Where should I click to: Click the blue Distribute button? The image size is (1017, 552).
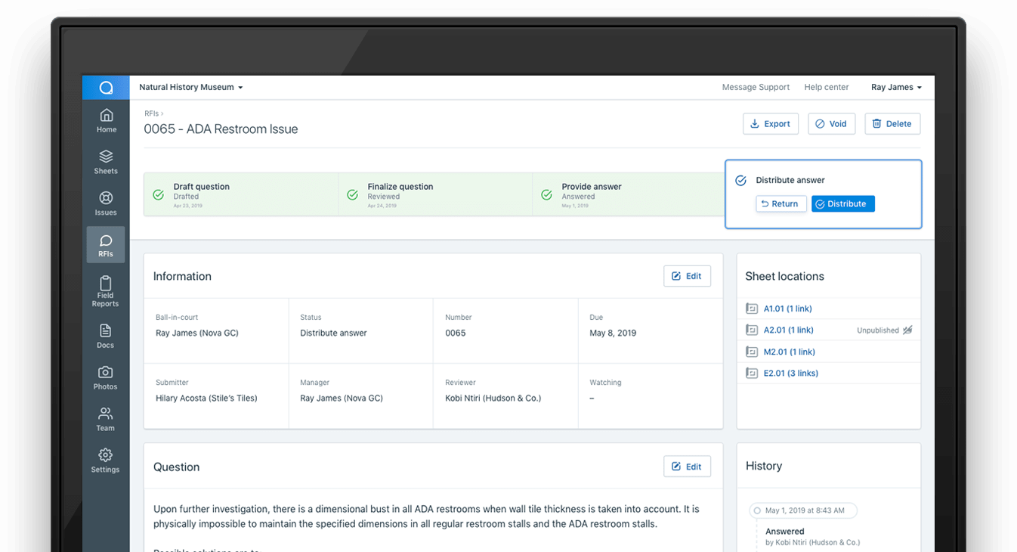(x=843, y=204)
